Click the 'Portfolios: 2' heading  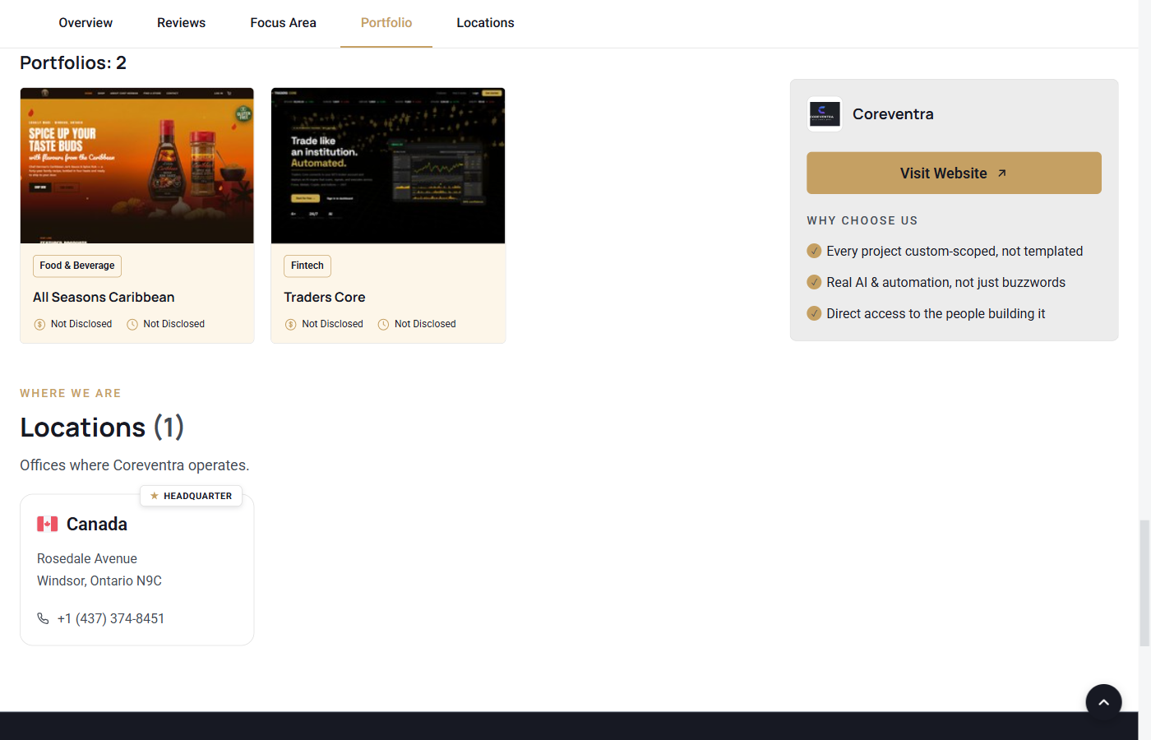73,62
